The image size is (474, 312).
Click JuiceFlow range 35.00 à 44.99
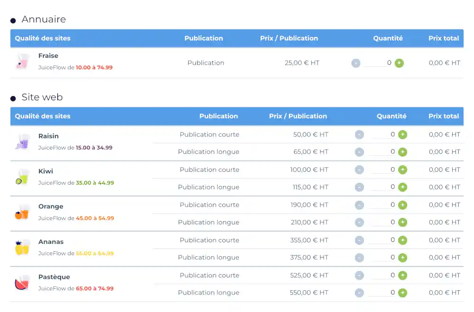click(95, 183)
